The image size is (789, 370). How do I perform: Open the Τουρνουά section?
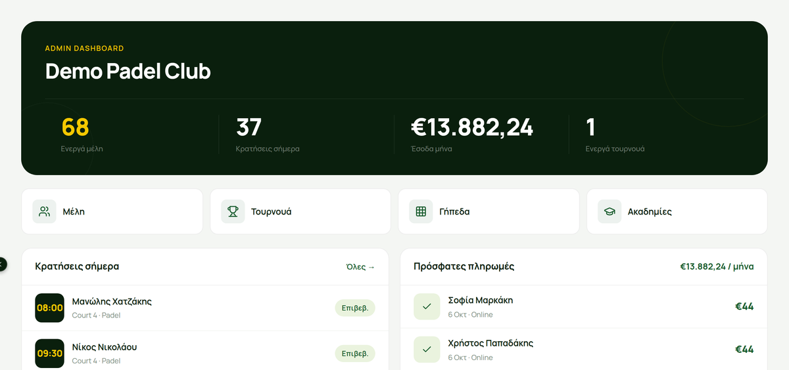pos(300,211)
